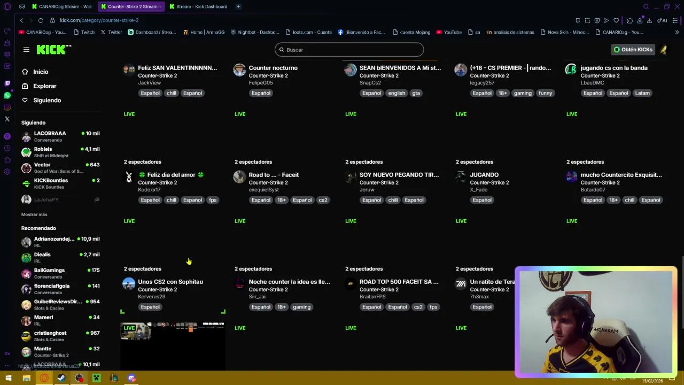Click the KICK logo
The image size is (684, 385).
[54, 50]
